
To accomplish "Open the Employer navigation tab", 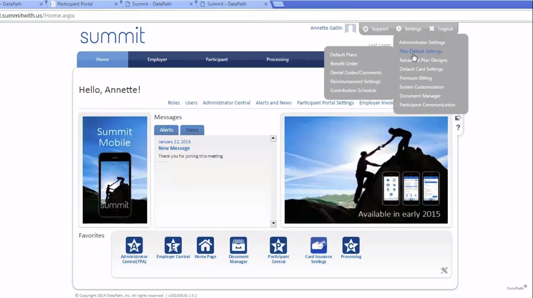I will [x=157, y=59].
